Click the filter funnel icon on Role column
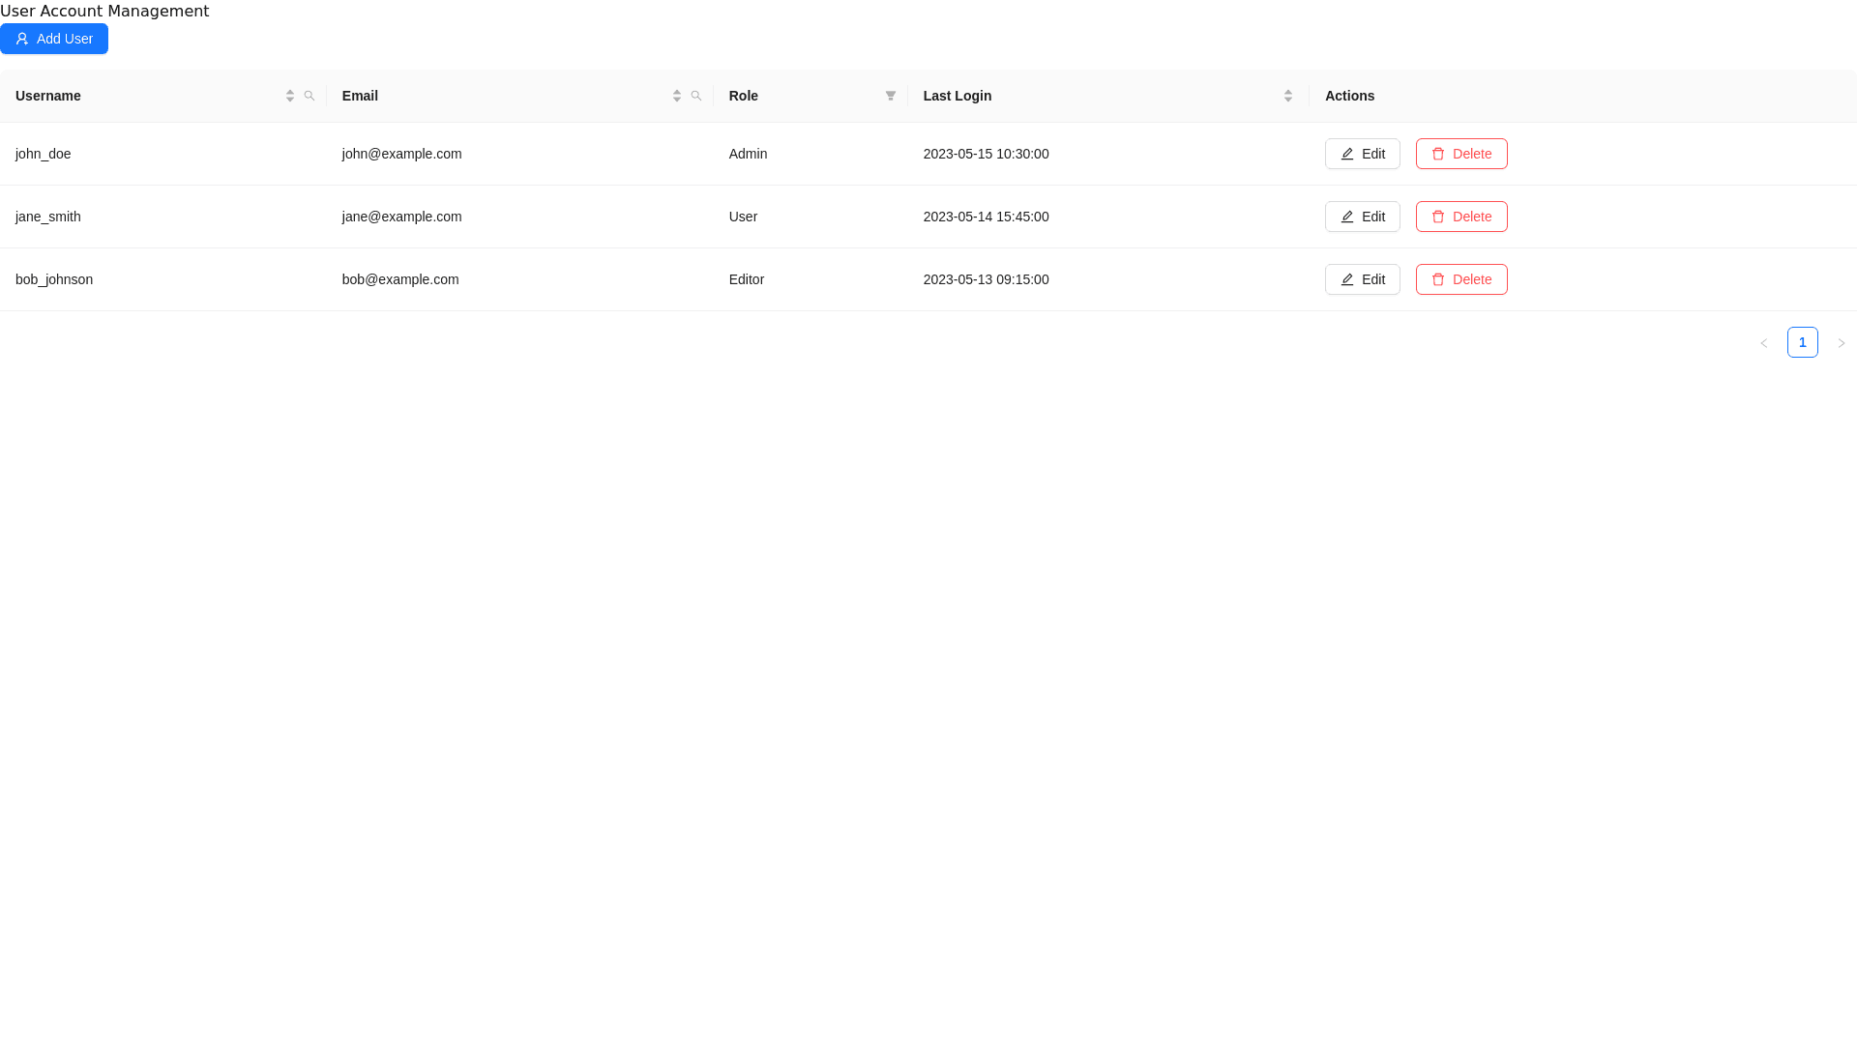This screenshot has width=1857, height=1044. [x=891, y=96]
